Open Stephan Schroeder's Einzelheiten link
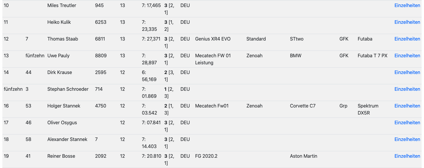This screenshot has width=424, height=168. (407, 89)
